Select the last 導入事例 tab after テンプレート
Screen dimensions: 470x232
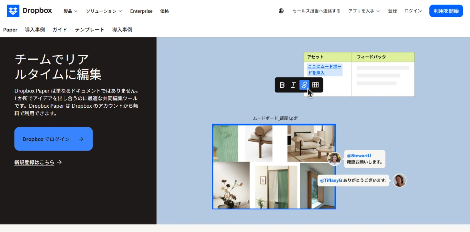pos(122,30)
